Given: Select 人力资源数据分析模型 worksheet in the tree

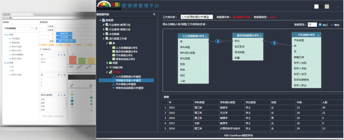Looking at the screenshot, I should [129, 76].
